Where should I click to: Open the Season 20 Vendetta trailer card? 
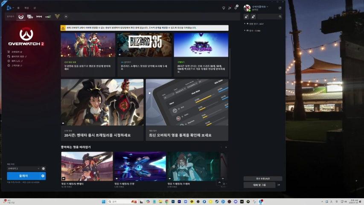[x=102, y=110]
